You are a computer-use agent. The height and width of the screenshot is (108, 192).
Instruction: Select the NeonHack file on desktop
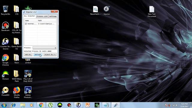tap(95, 10)
